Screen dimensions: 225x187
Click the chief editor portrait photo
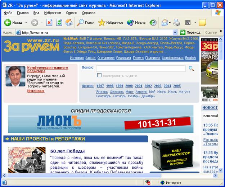point(15,76)
